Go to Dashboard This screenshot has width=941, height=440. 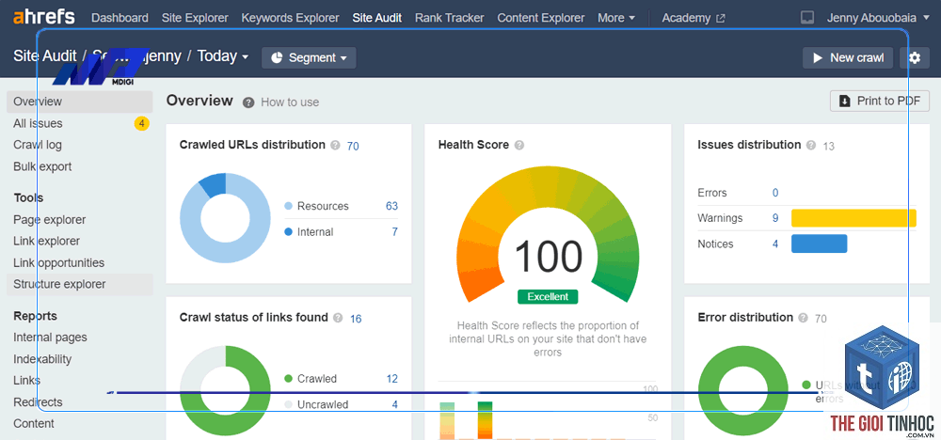(x=120, y=18)
